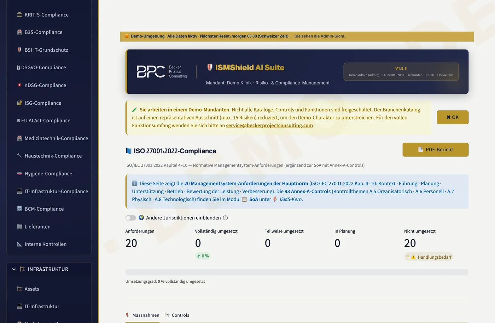Click the In Planung label

[345, 231]
